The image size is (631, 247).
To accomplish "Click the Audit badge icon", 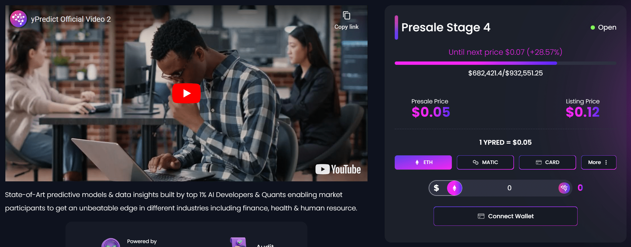I will 238,242.
